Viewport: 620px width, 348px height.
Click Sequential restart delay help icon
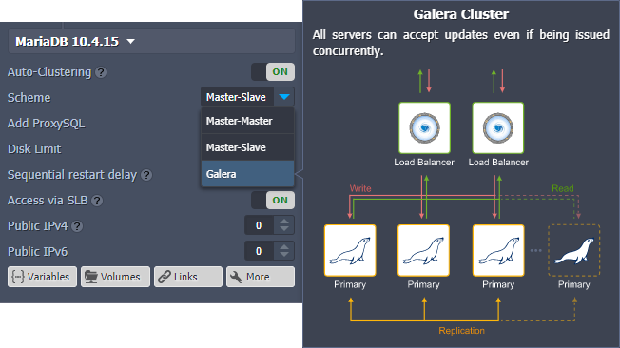click(x=146, y=175)
